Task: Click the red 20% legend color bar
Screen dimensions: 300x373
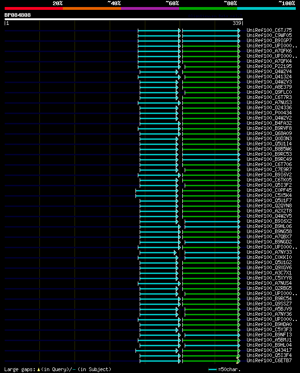Action: pos(34,8)
